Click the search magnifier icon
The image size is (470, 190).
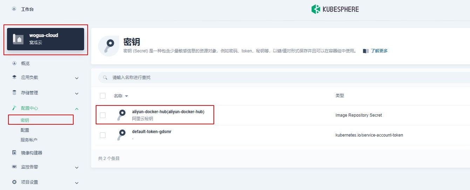click(105, 78)
